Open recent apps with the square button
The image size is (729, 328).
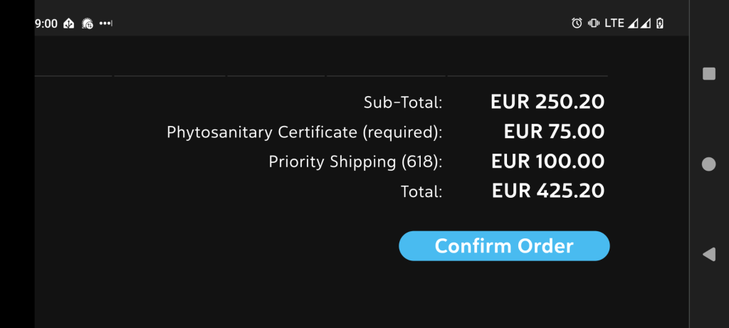[x=708, y=74]
